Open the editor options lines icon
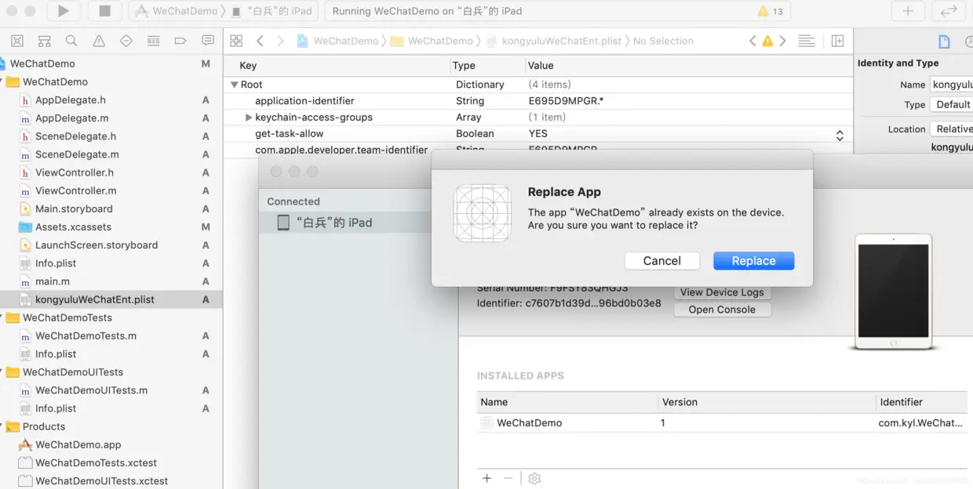 pos(806,41)
